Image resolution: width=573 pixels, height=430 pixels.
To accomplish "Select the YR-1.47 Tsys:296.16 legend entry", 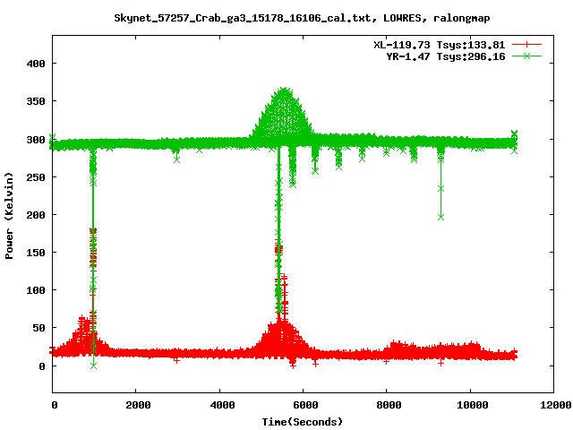I will 446,56.
